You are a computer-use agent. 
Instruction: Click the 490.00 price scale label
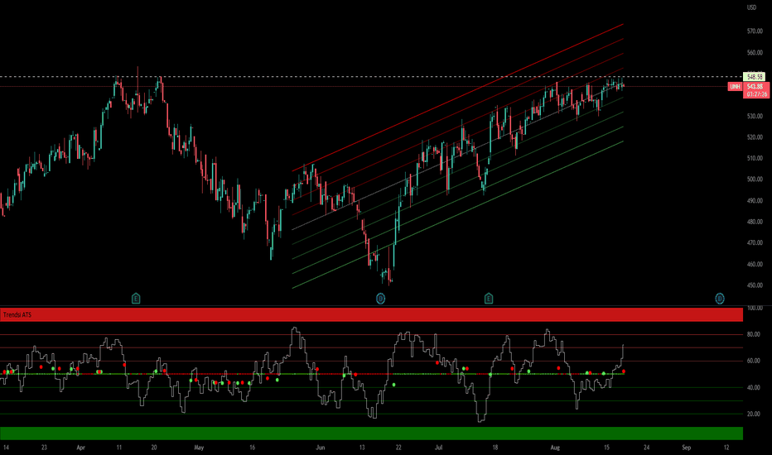pyautogui.click(x=755, y=201)
